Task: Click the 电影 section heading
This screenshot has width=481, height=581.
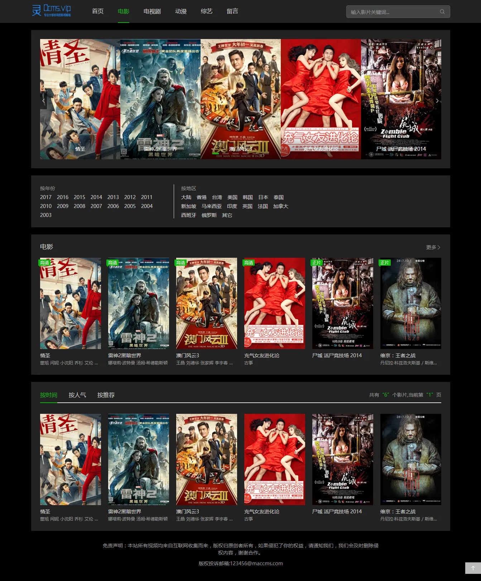Action: pyautogui.click(x=47, y=247)
